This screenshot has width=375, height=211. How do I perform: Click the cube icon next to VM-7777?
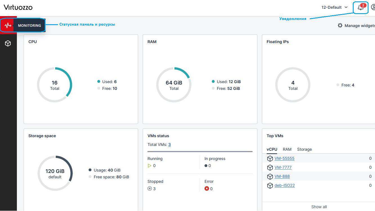point(270,168)
